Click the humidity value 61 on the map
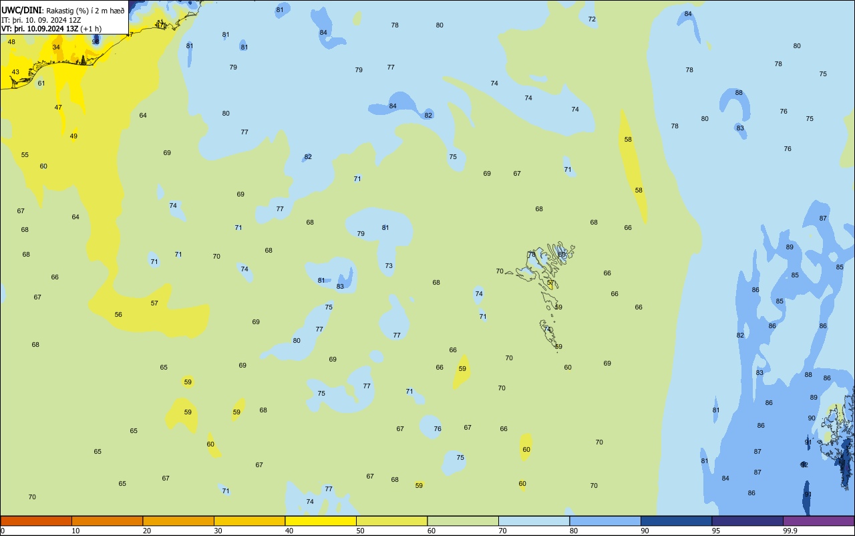 click(41, 84)
